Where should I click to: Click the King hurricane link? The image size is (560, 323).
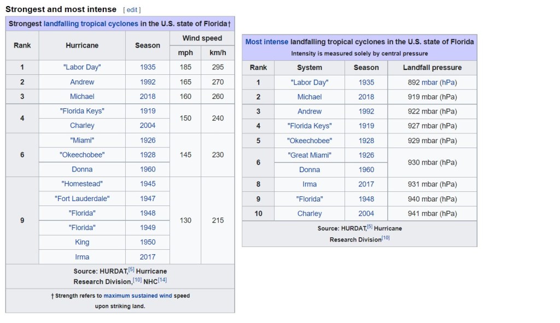[82, 242]
